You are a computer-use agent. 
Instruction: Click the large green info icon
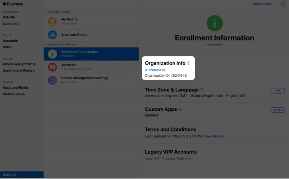(x=215, y=23)
